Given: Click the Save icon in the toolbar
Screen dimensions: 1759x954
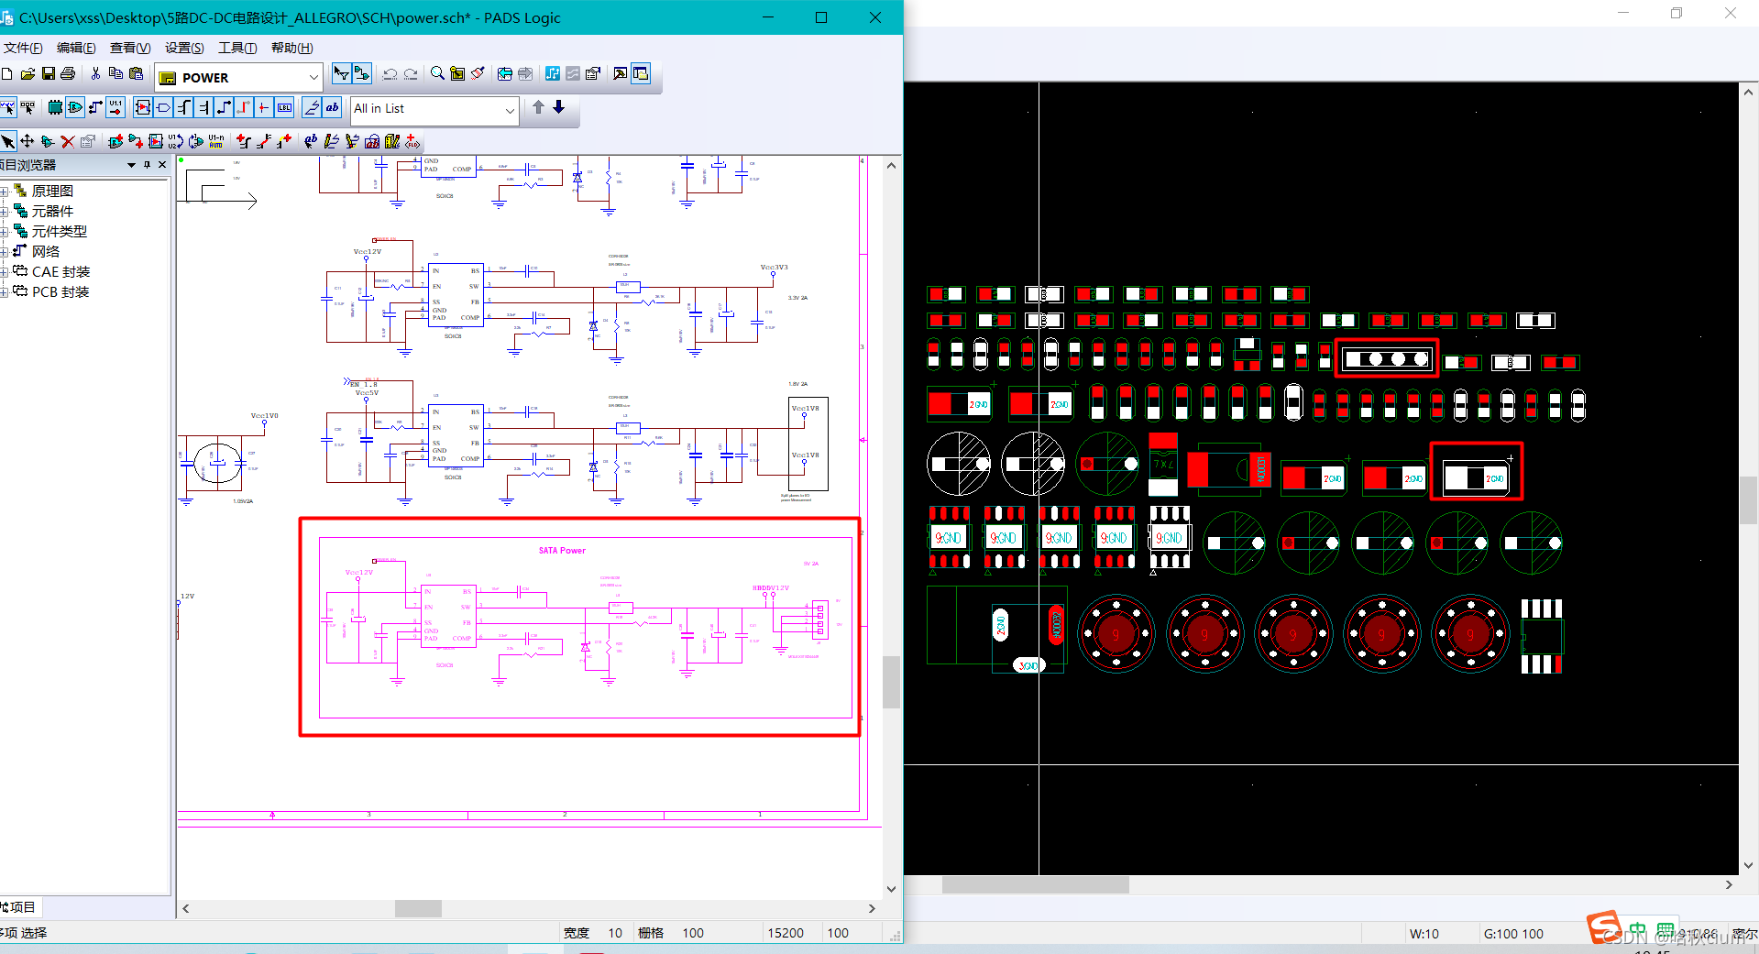Looking at the screenshot, I should (x=49, y=74).
